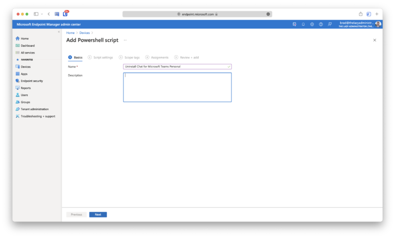395x238 pixels.
Task: Close the Add Powershell script pane
Action: (374, 40)
